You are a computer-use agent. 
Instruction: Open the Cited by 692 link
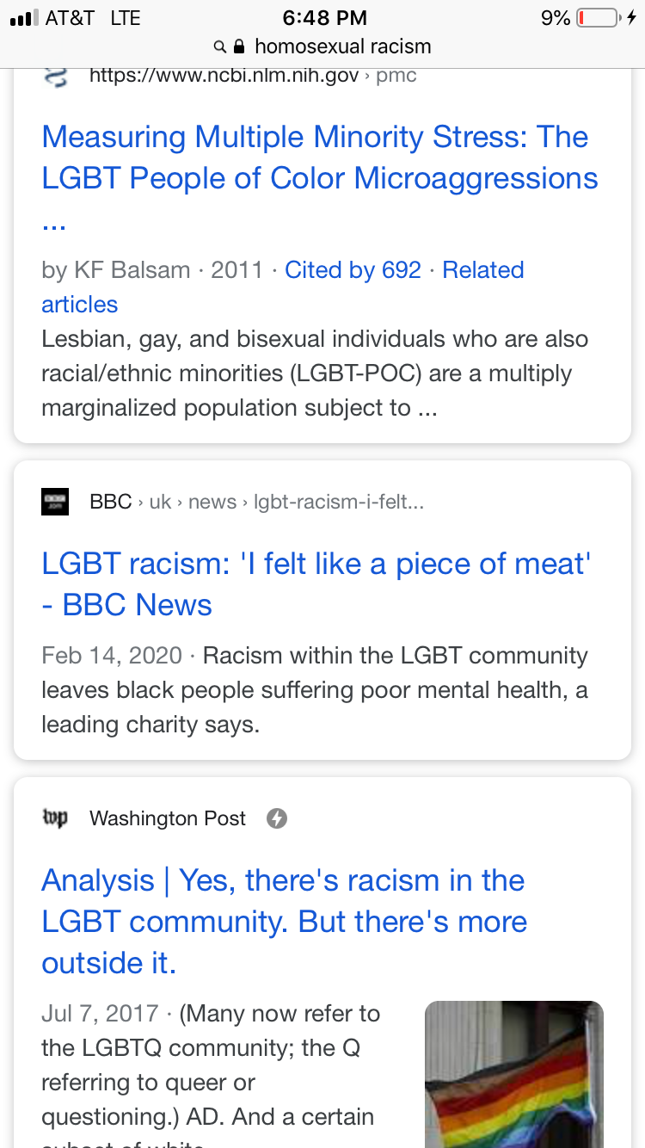(x=353, y=270)
